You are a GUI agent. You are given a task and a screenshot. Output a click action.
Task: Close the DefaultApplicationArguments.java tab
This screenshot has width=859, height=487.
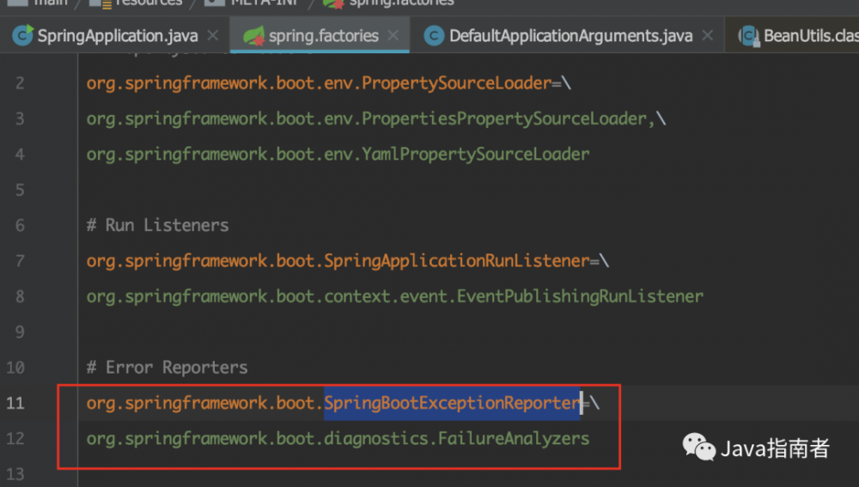[x=708, y=35]
